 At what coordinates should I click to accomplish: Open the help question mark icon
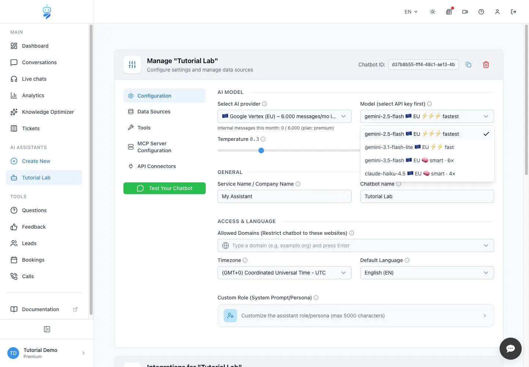coord(481,12)
